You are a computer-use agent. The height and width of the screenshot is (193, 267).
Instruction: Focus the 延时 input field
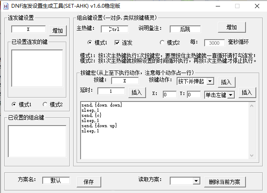(111, 91)
